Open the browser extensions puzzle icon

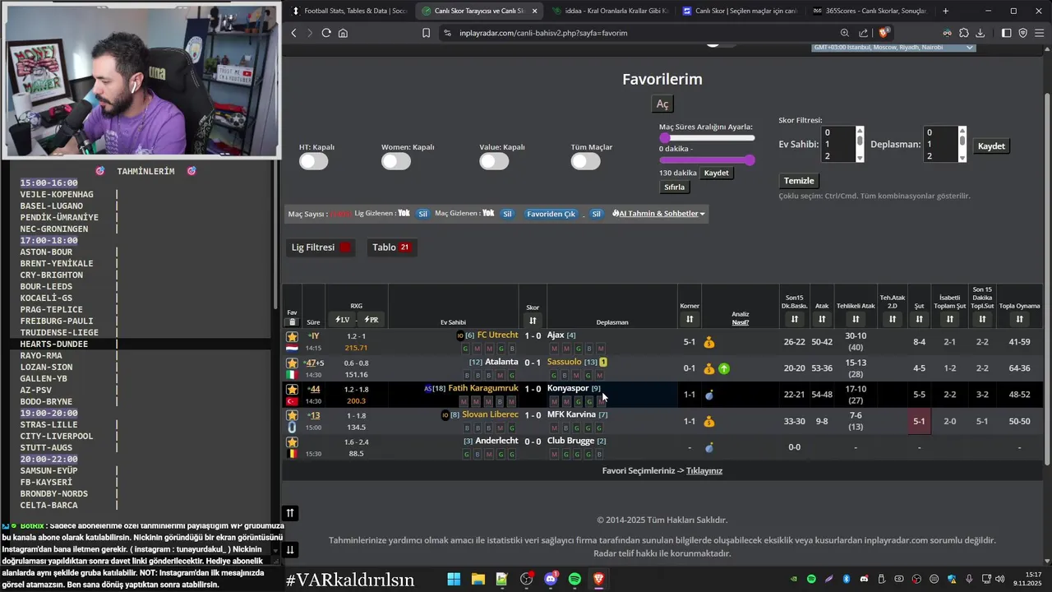coord(964,33)
